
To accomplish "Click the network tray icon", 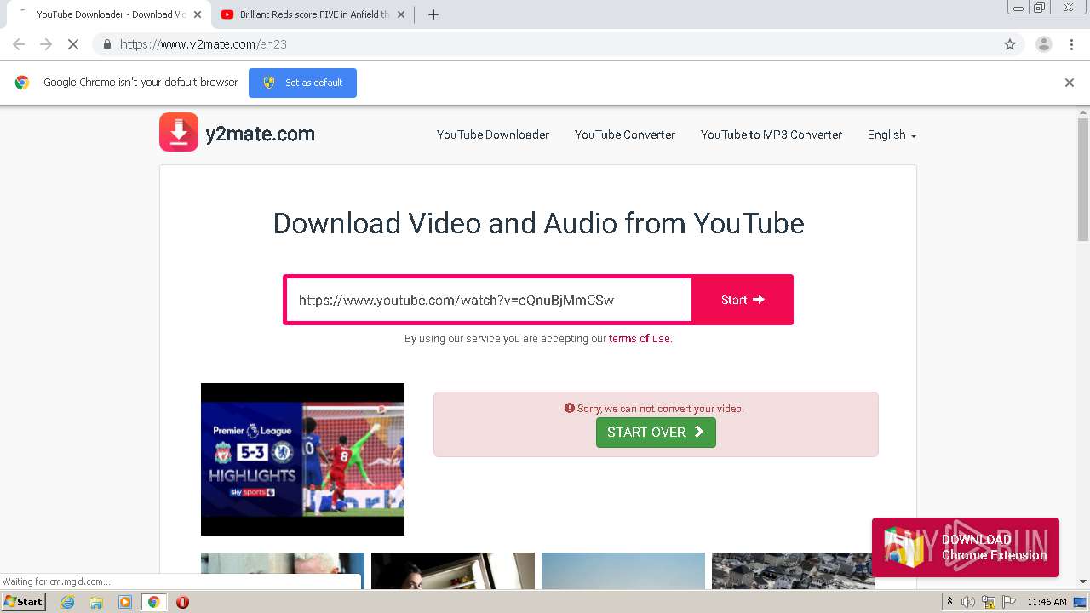I will click(989, 602).
